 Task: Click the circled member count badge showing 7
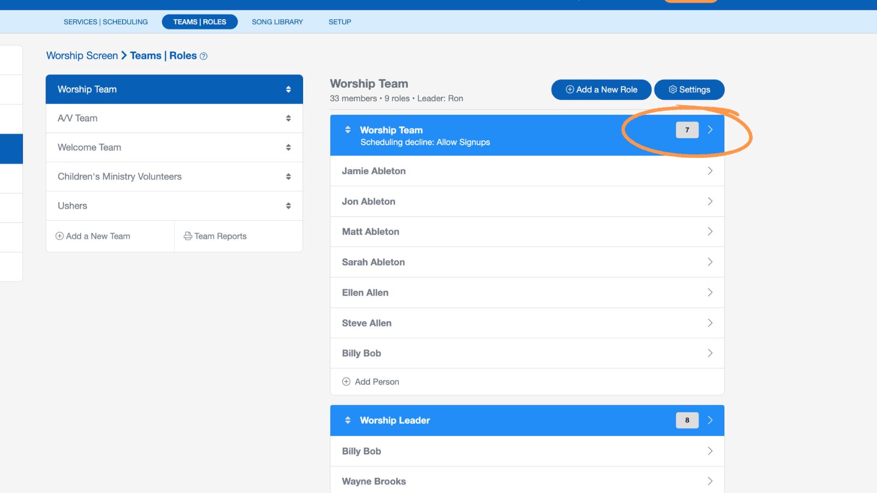click(x=687, y=130)
